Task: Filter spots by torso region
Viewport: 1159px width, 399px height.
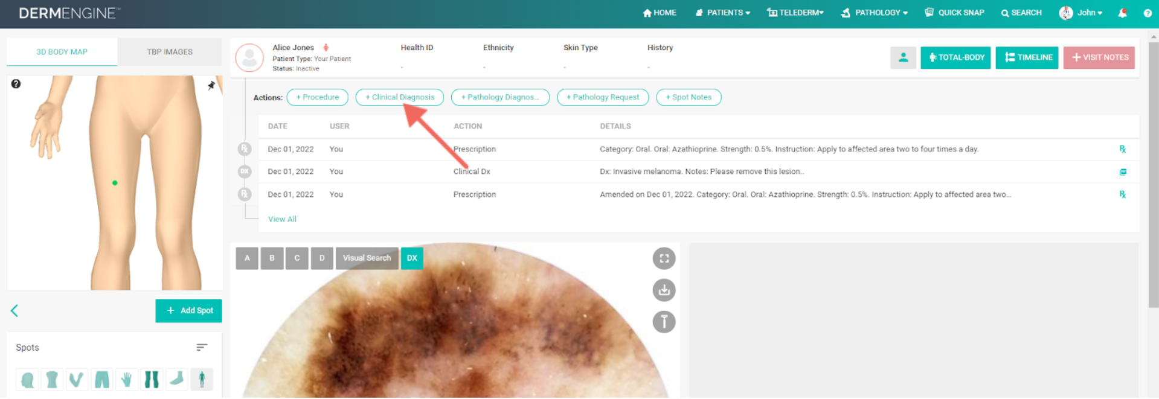Action: 52,380
